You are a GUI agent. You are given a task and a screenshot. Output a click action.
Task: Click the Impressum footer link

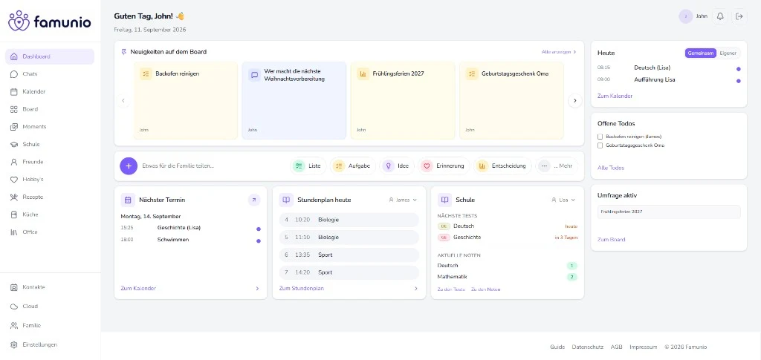tap(644, 347)
